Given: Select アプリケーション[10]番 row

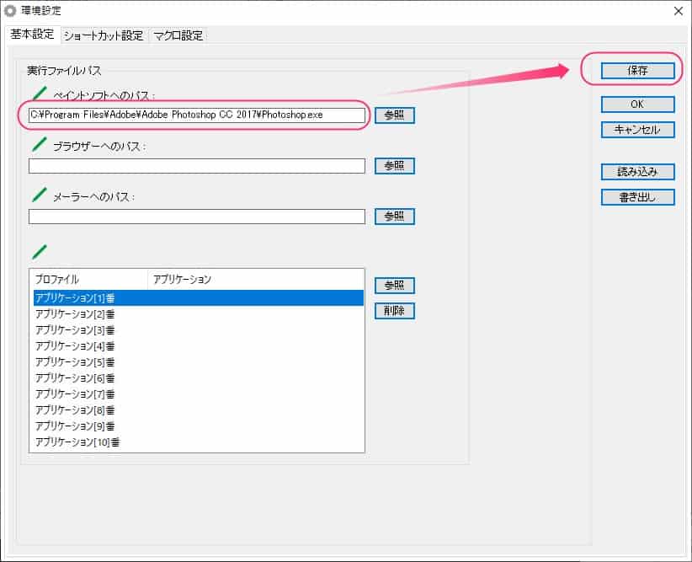Looking at the screenshot, I should 198,442.
